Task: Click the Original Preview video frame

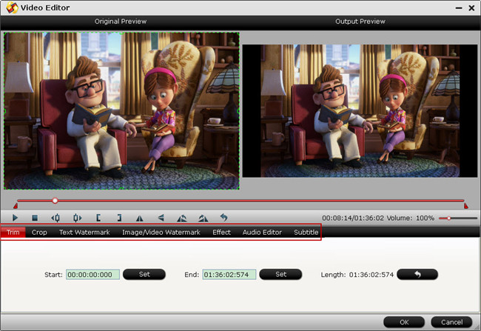Action: coord(121,111)
